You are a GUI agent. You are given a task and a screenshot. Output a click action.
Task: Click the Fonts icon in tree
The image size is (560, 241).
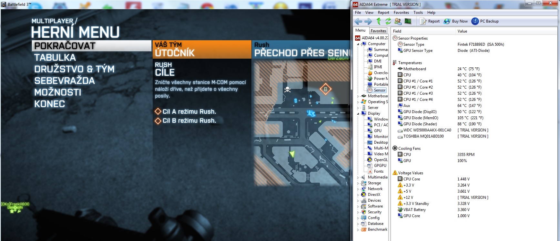[370, 171]
